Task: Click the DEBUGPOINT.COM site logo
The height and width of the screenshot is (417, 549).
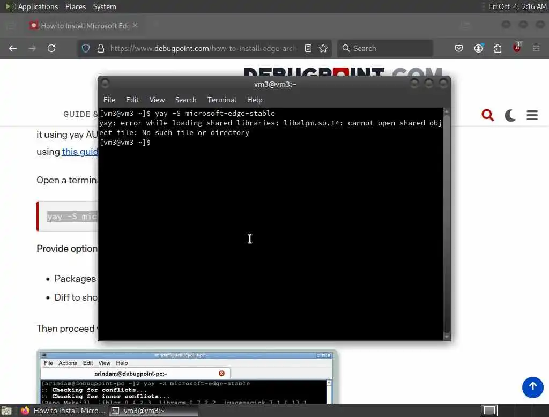Action: pos(343,72)
